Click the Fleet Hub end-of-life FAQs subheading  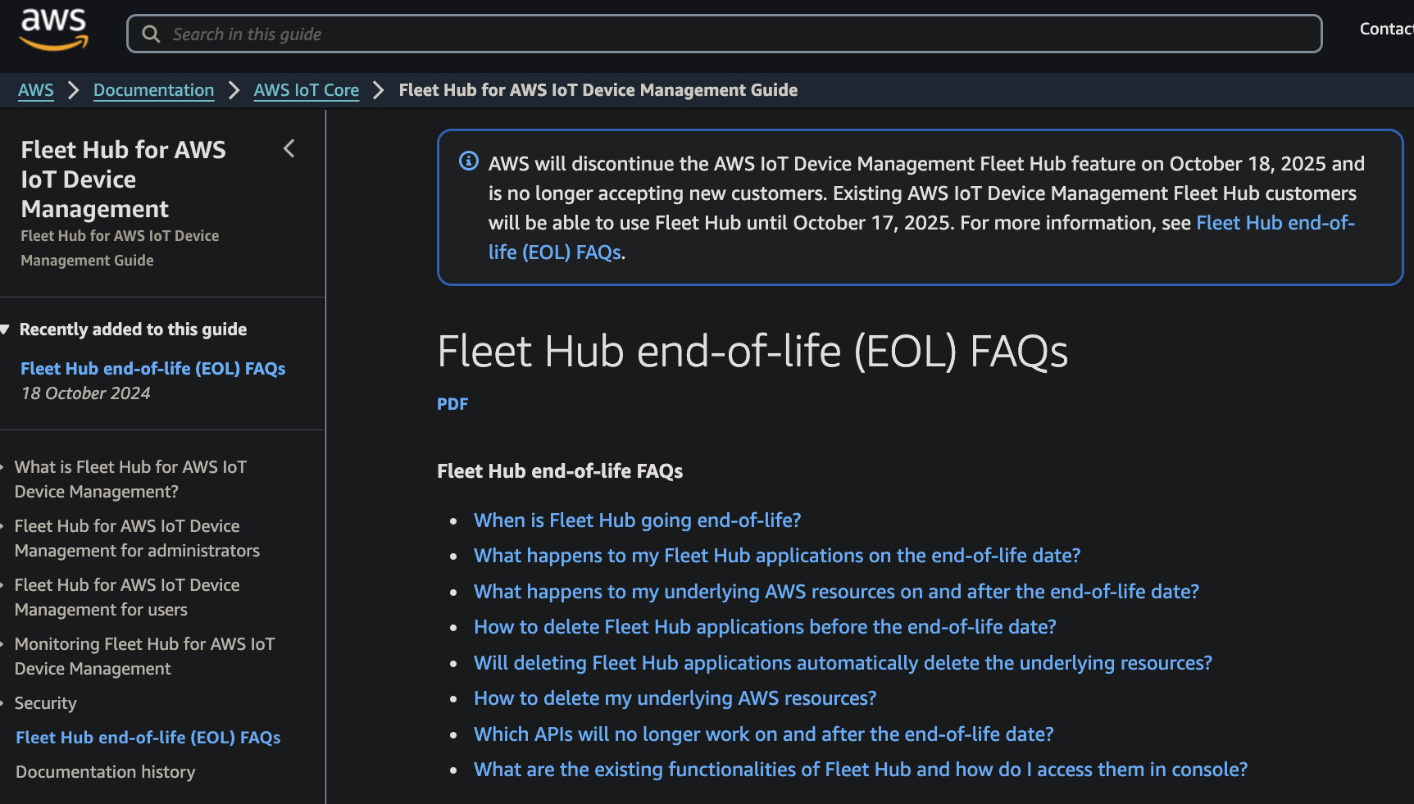tap(560, 471)
